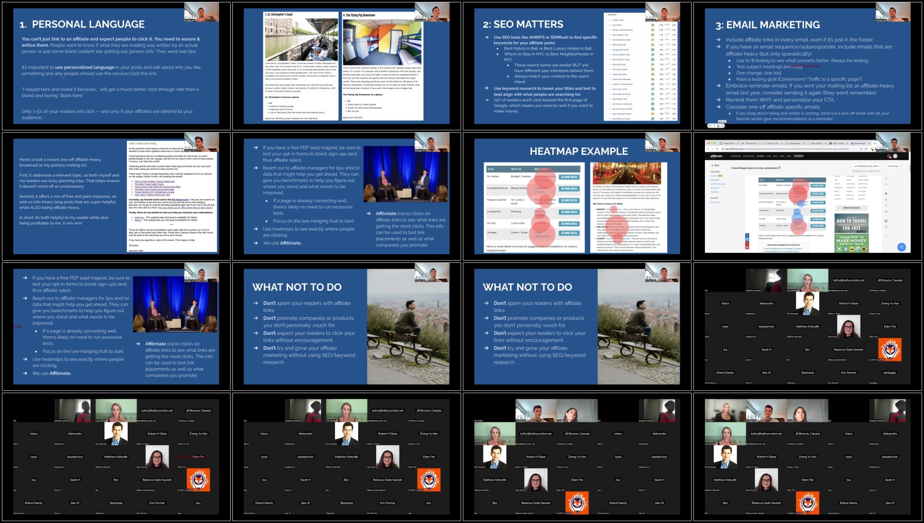Select the cursor clicks icon in heatmap toolbar
This screenshot has height=523, width=924.
point(886,194)
